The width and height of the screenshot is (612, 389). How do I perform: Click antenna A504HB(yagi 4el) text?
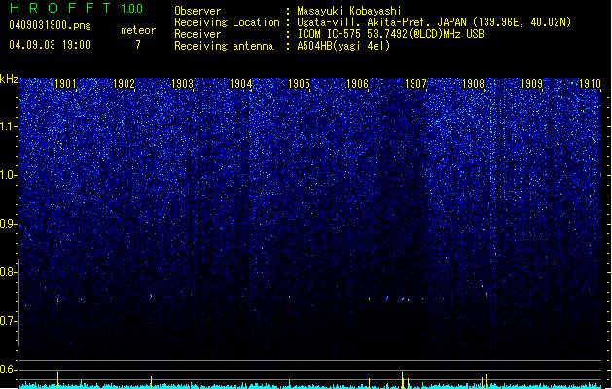343,46
